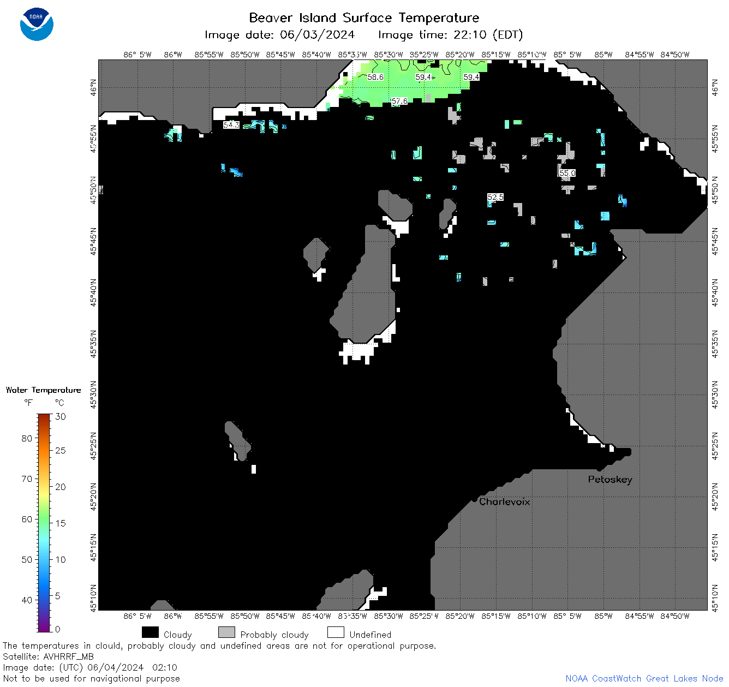Click the 'Water Temperature' legend heading
Image resolution: width=729 pixels, height=687 pixels.
pos(44,390)
